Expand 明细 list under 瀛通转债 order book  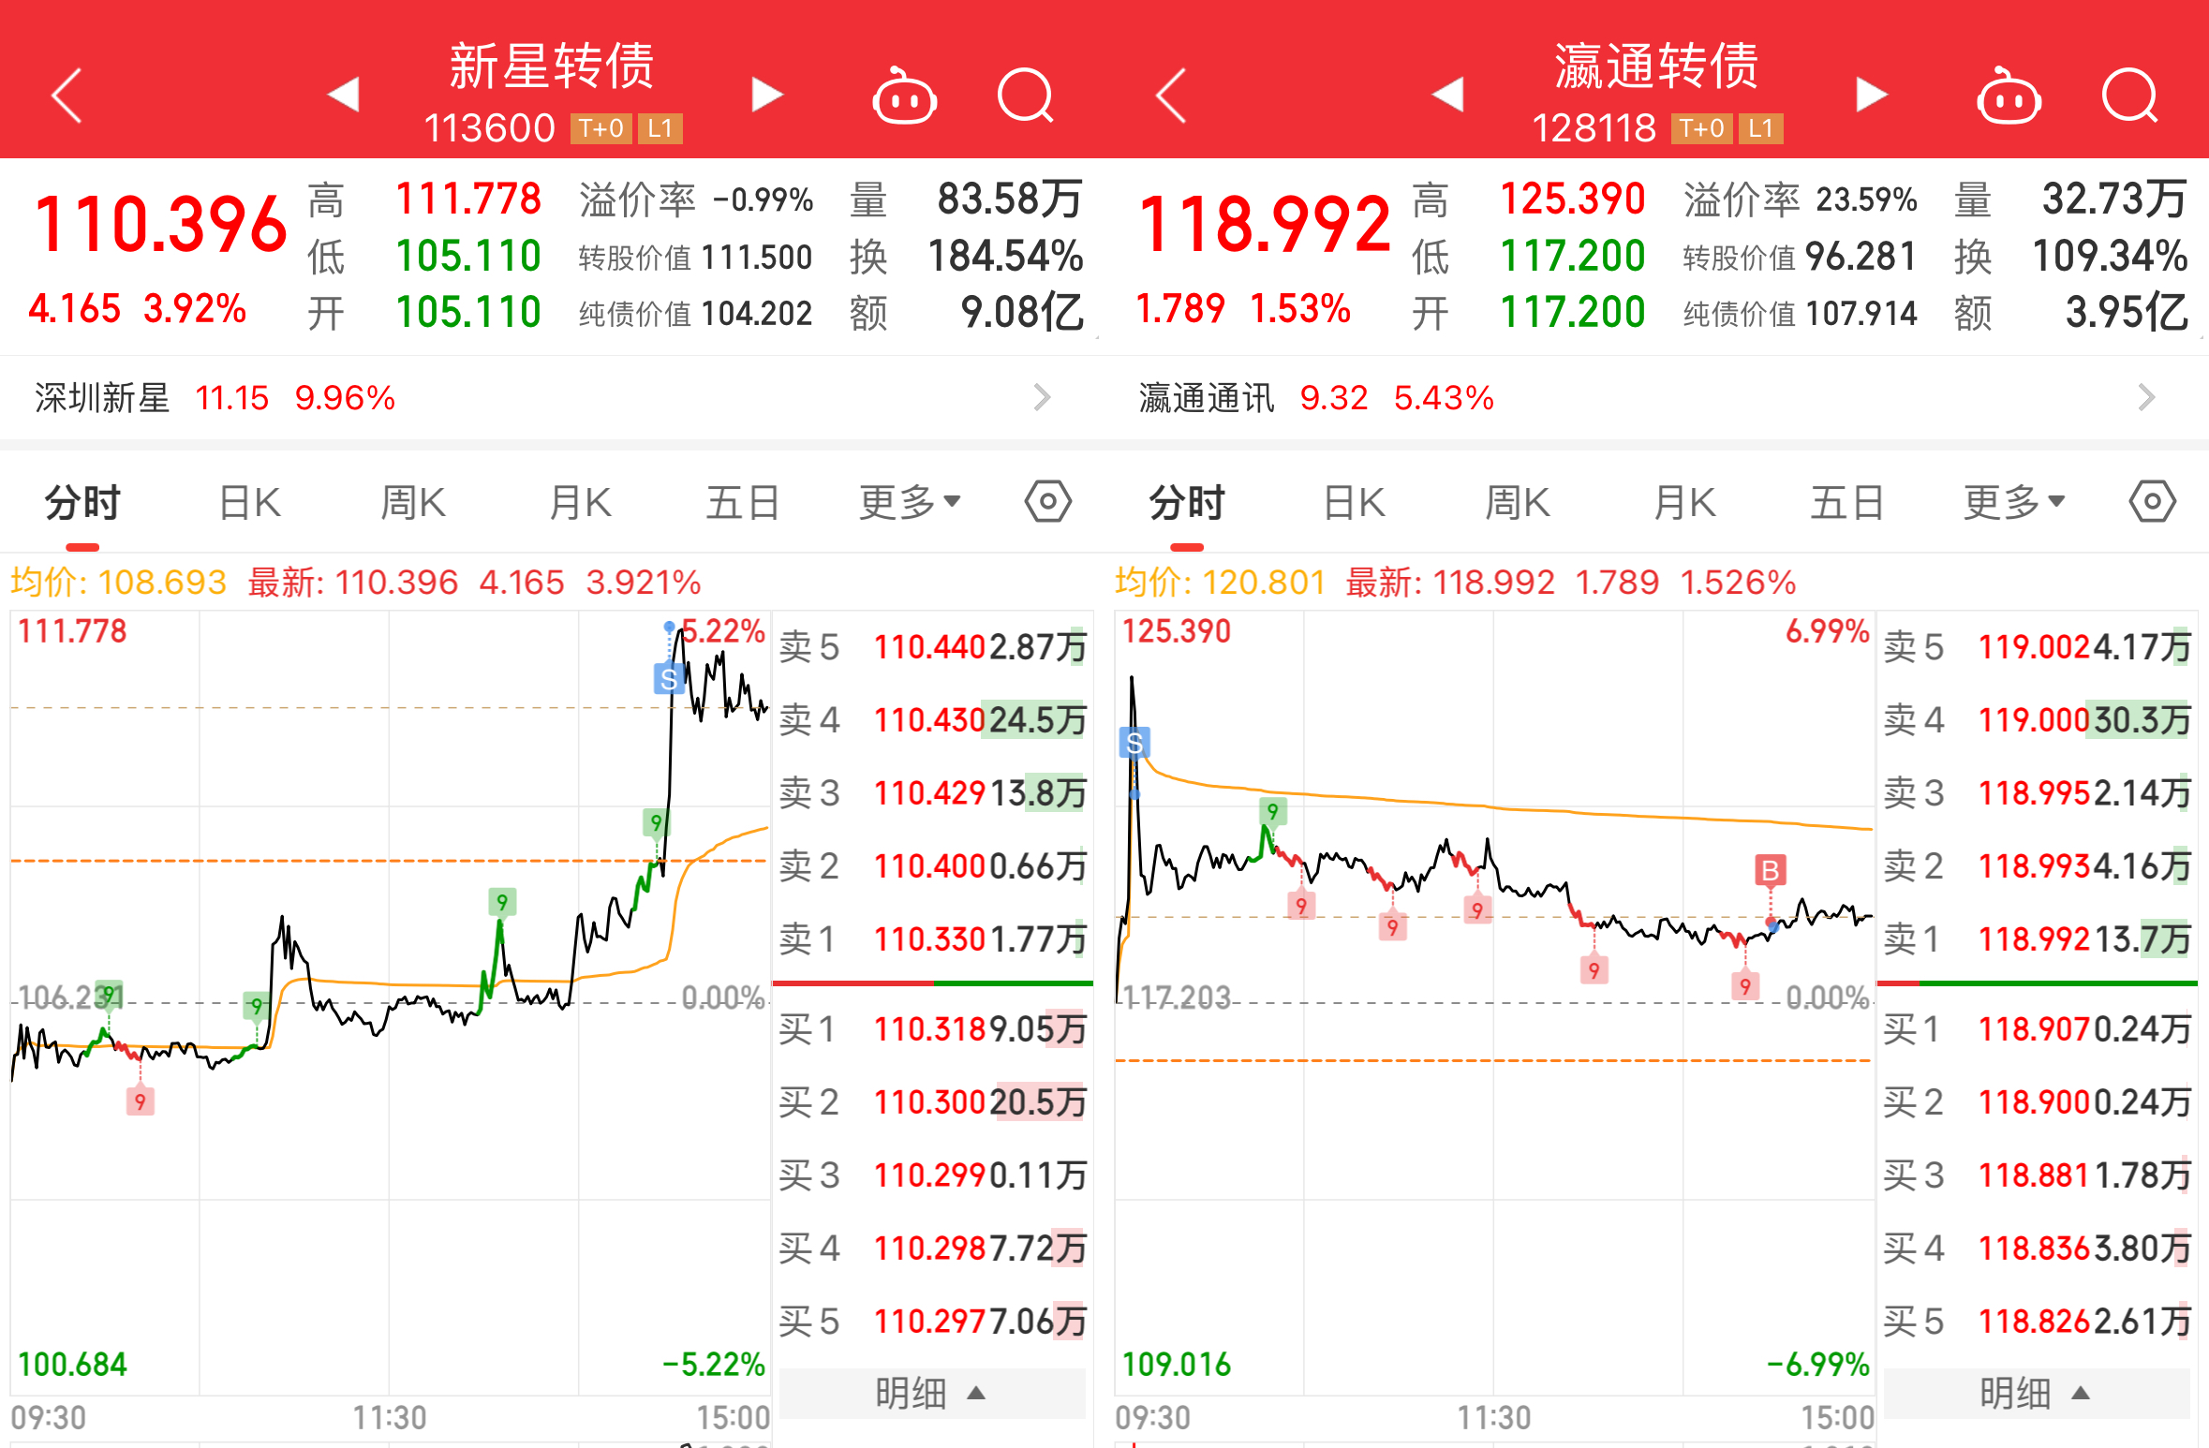click(2035, 1393)
